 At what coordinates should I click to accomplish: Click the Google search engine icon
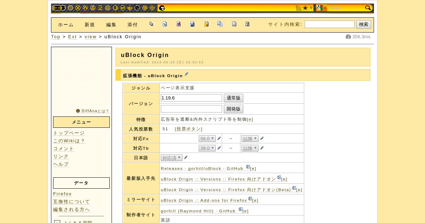click(319, 8)
